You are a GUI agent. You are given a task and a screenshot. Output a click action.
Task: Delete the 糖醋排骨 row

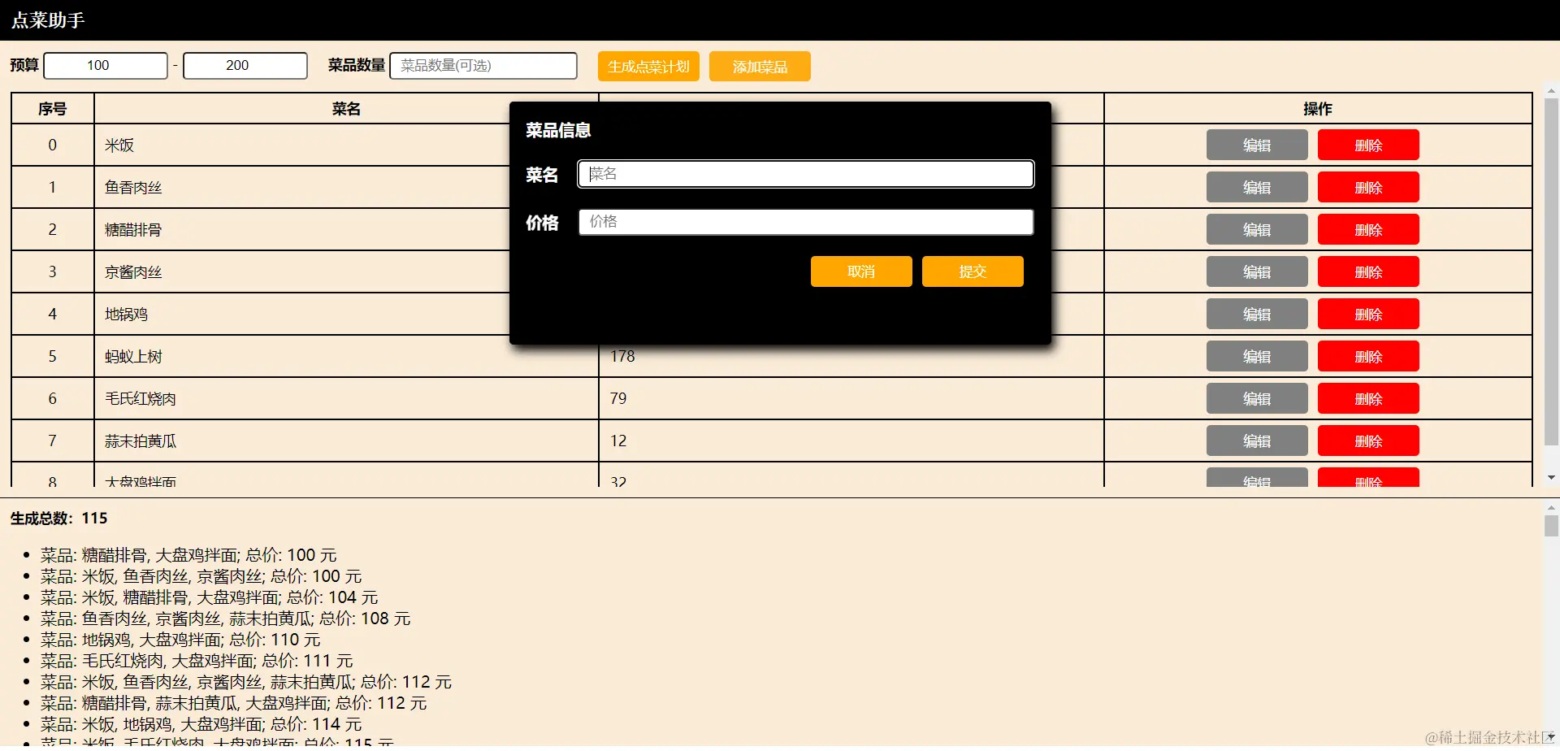(1368, 230)
